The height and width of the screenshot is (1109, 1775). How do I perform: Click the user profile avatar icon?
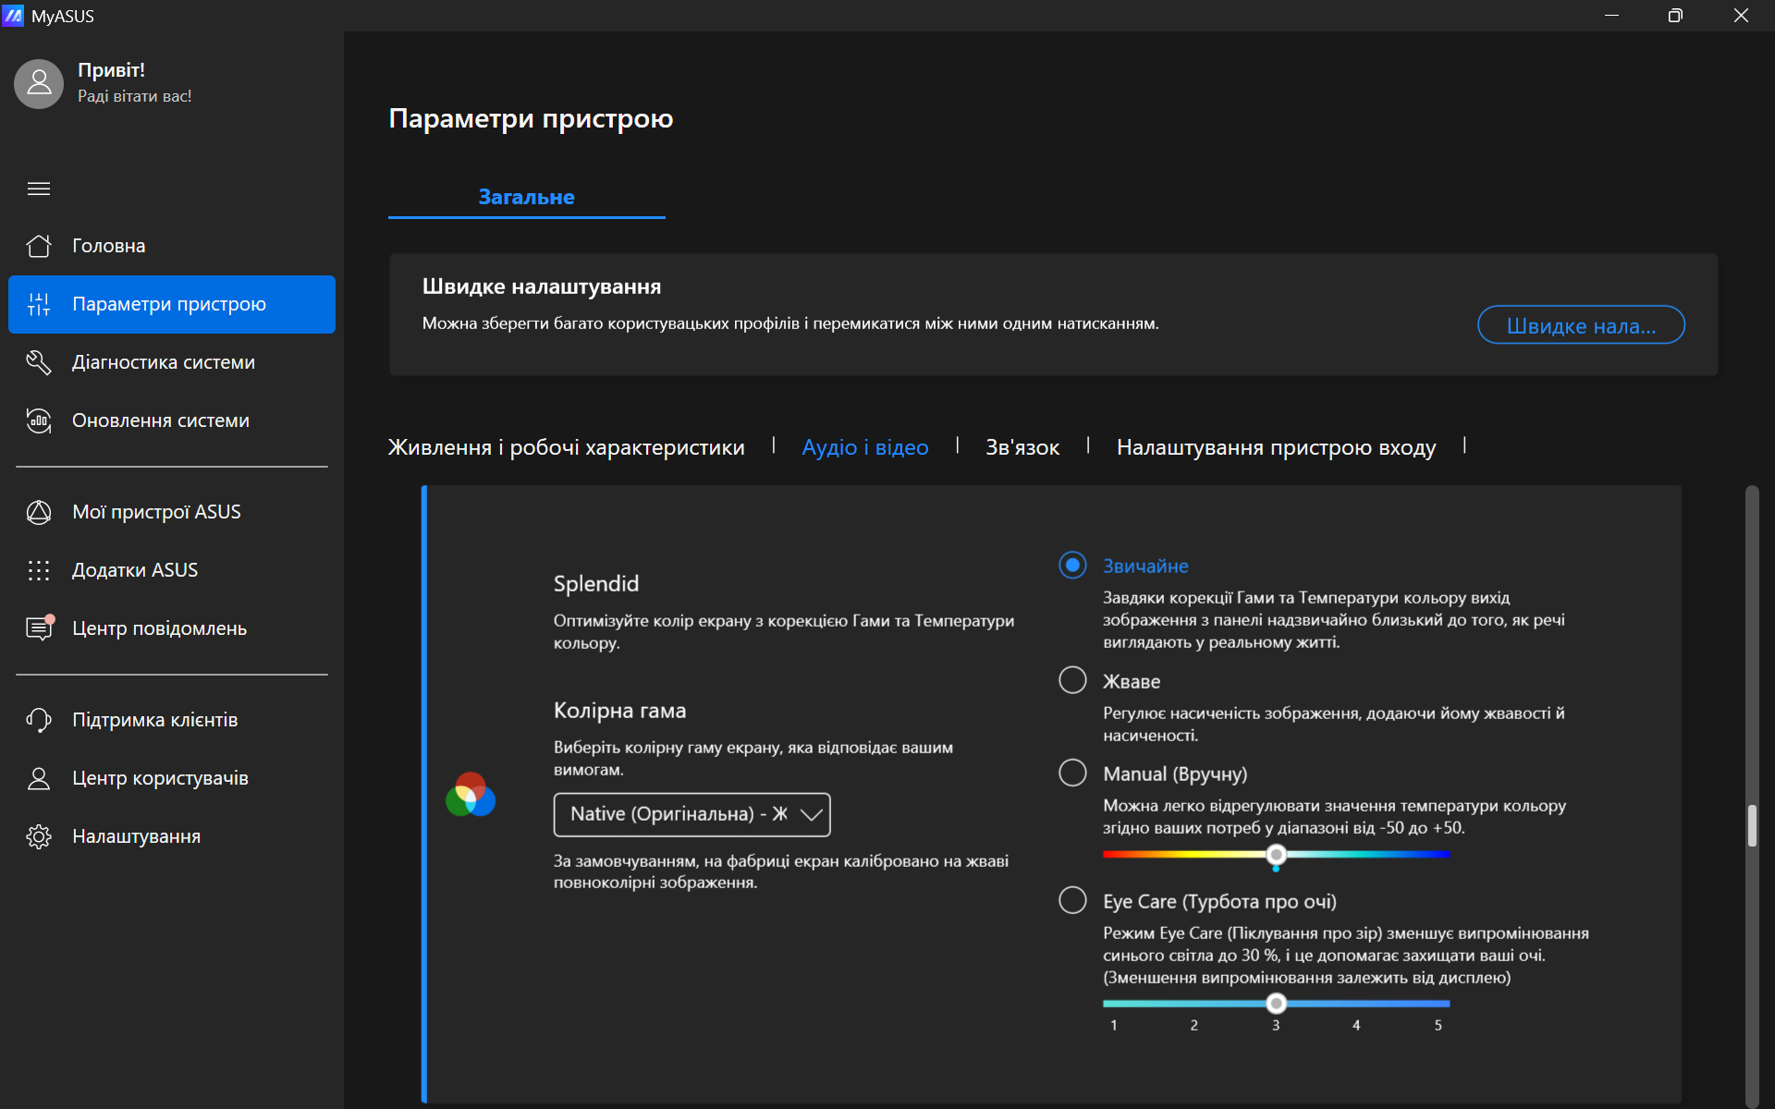(39, 84)
